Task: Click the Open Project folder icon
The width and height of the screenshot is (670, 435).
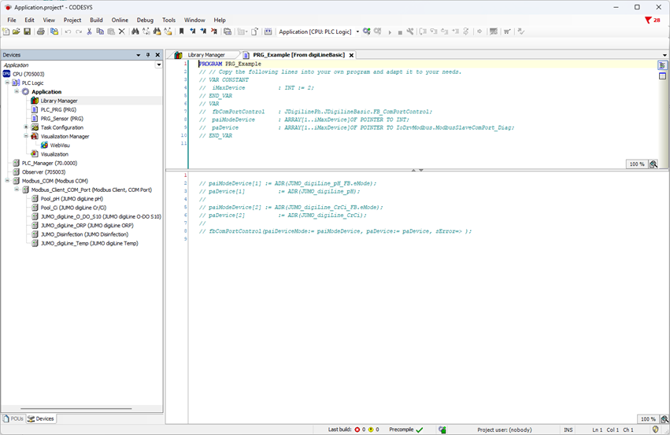Action: pos(17,31)
